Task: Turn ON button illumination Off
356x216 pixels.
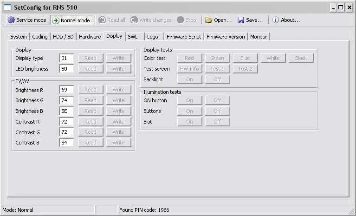Action: point(217,100)
